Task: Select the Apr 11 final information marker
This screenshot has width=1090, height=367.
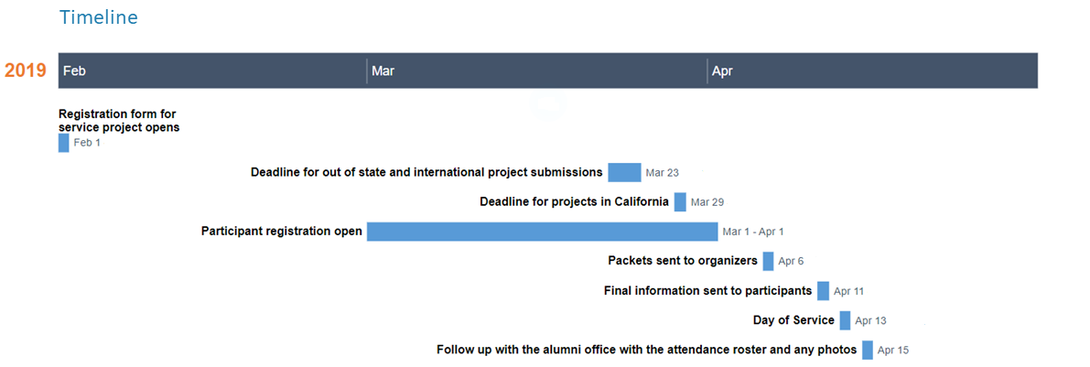Action: 823,291
